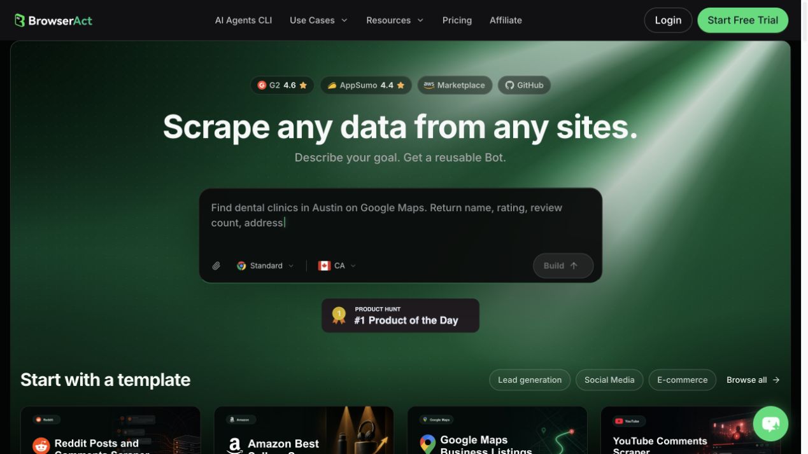Viewport: 808px width, 454px height.
Task: Select the Lead generation filter
Action: coord(530,380)
